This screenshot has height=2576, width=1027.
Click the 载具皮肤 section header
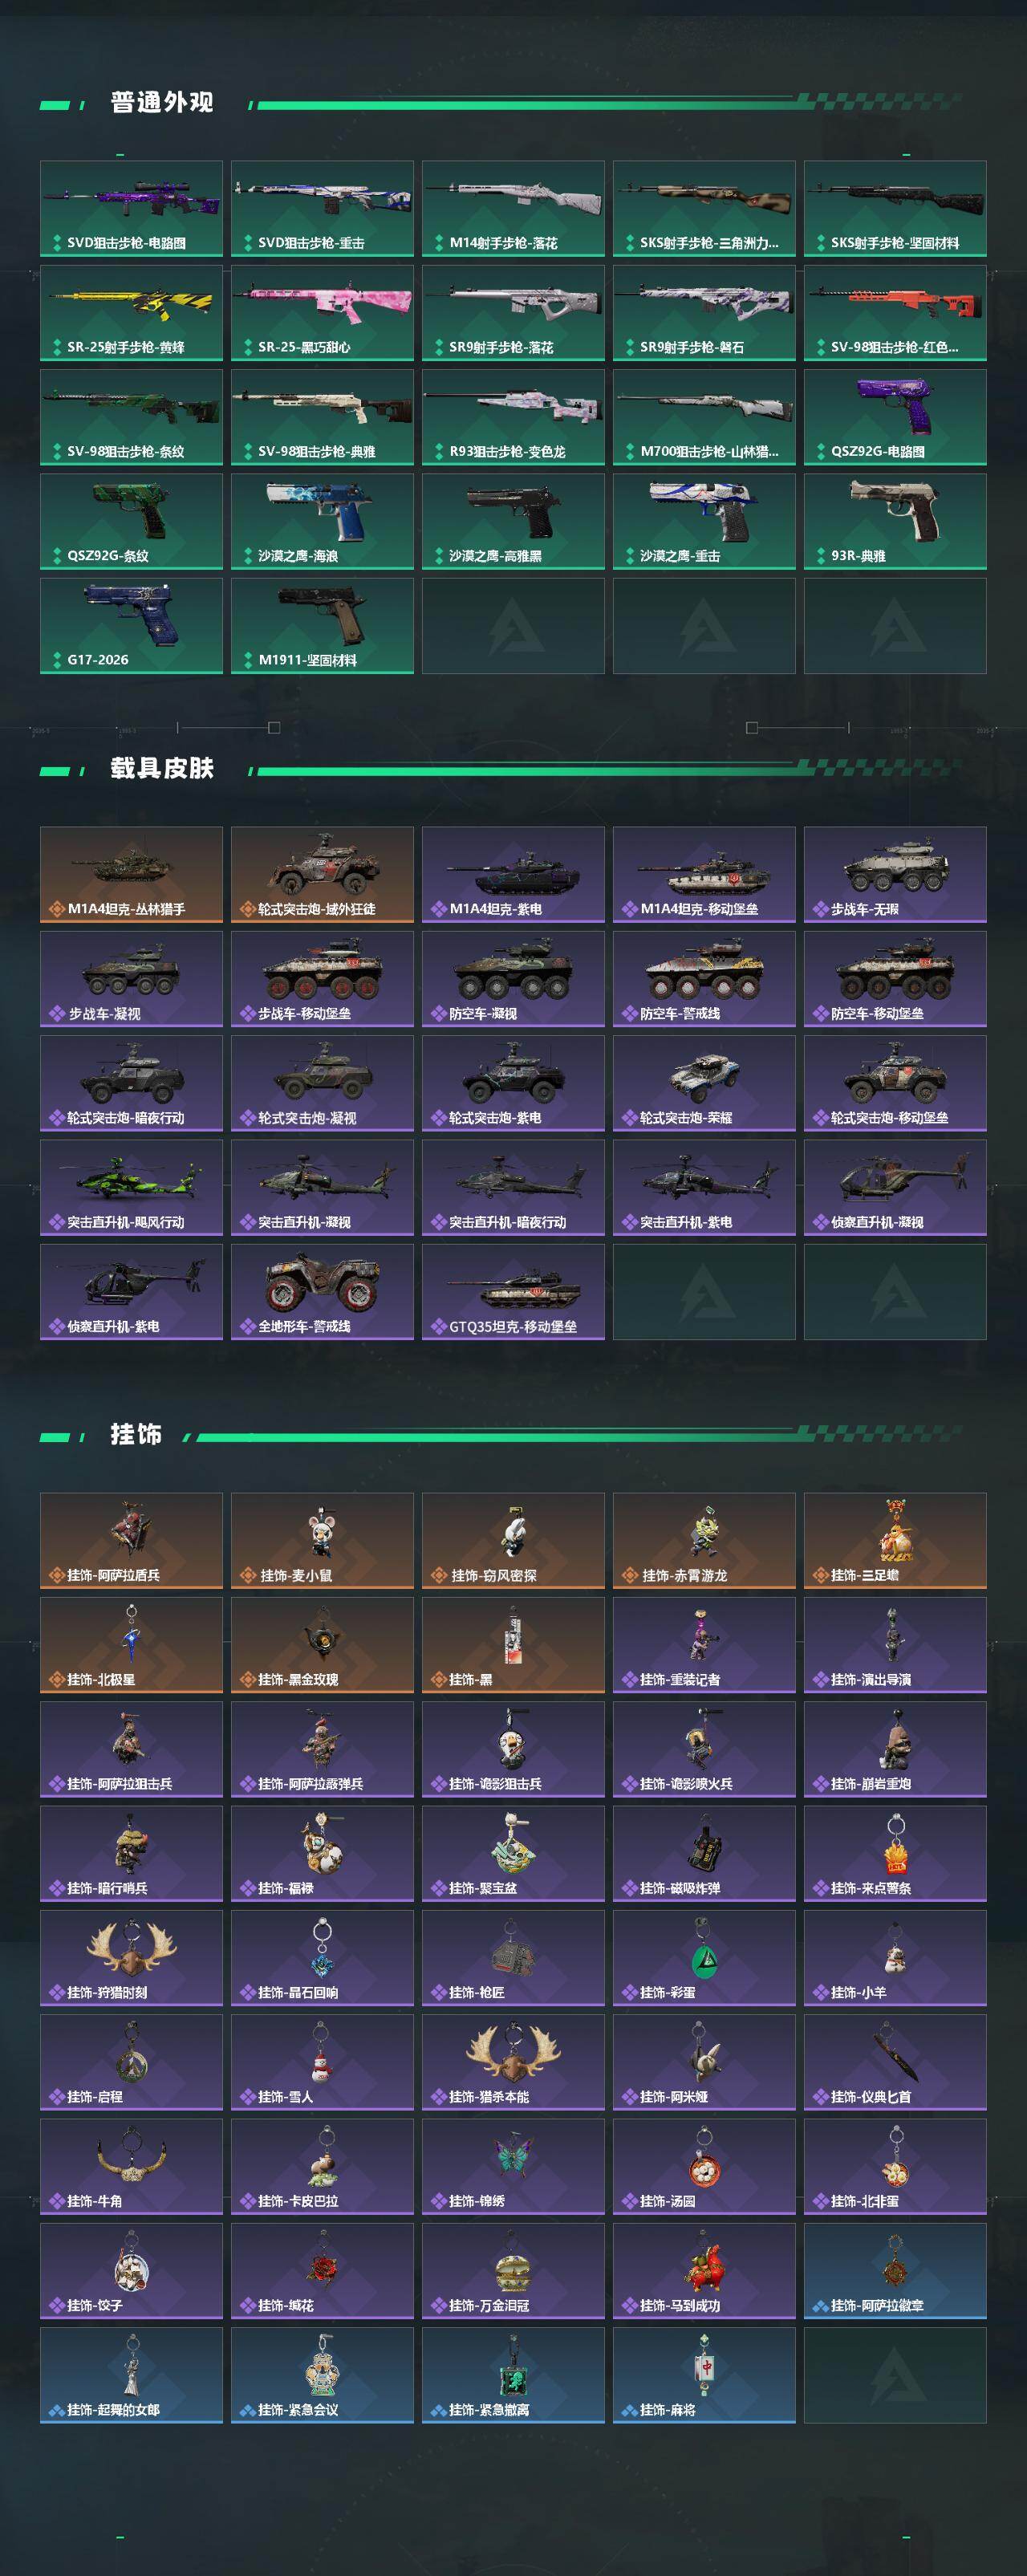pos(162,768)
